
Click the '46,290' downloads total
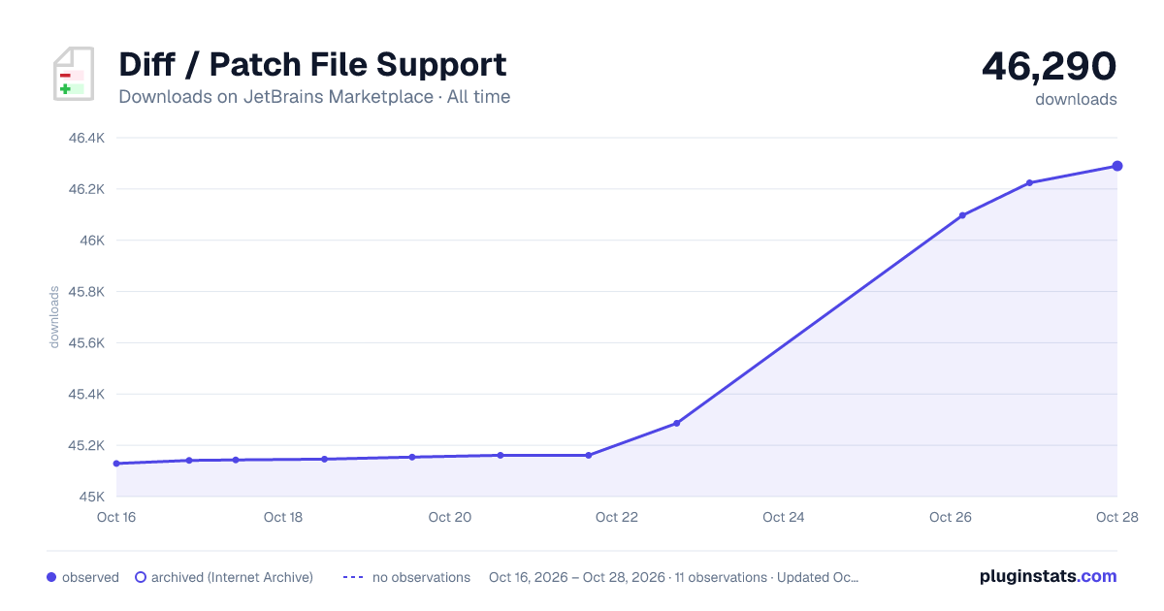click(1050, 66)
